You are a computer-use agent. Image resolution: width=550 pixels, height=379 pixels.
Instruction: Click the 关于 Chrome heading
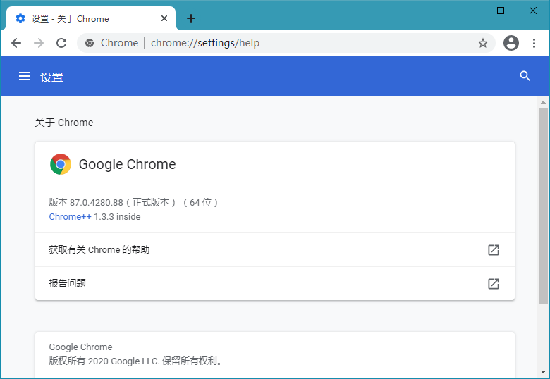(64, 123)
